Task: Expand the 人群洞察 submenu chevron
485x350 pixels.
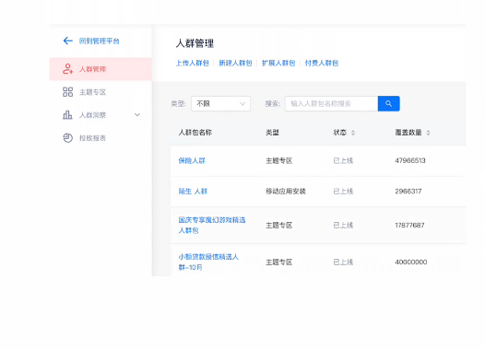Action: [137, 115]
